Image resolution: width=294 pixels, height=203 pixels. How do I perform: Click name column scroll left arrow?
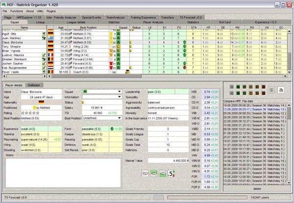tap(4, 76)
